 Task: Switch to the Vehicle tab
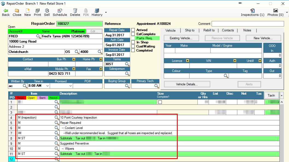pos(170,30)
